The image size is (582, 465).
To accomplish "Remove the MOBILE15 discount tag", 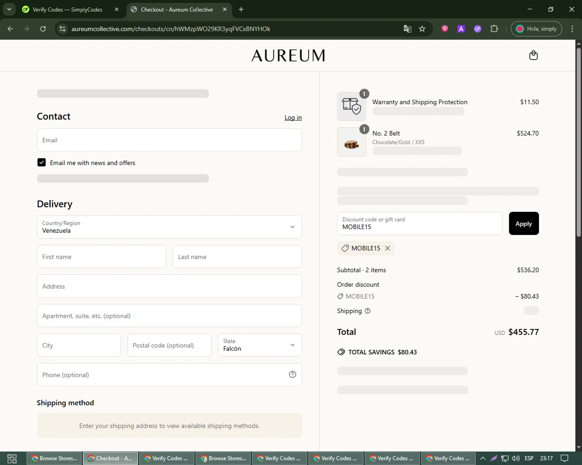I will coord(387,248).
